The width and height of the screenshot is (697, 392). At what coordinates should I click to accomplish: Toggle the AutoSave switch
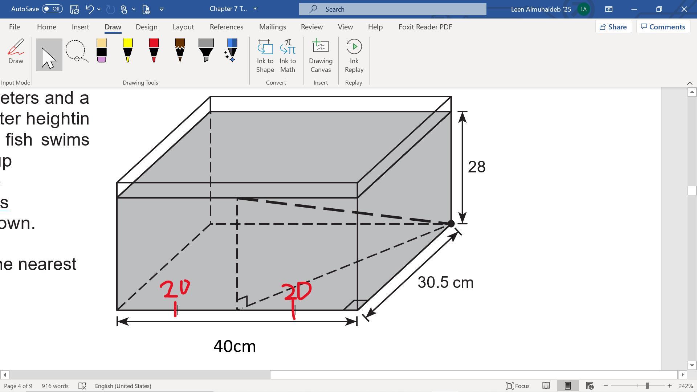click(52, 9)
